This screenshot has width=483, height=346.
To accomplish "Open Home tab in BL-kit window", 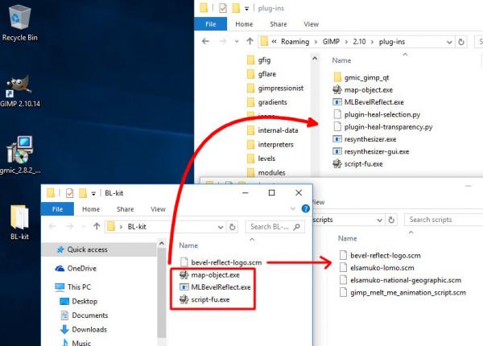I will tap(91, 209).
